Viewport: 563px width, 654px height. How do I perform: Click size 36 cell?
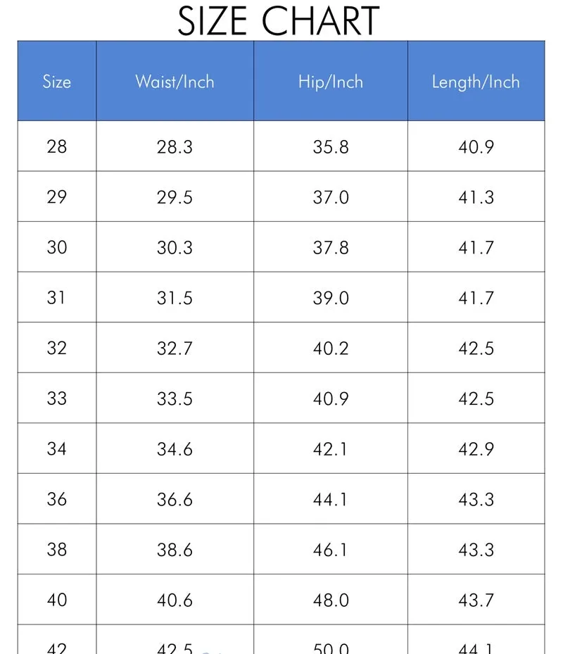click(x=57, y=499)
